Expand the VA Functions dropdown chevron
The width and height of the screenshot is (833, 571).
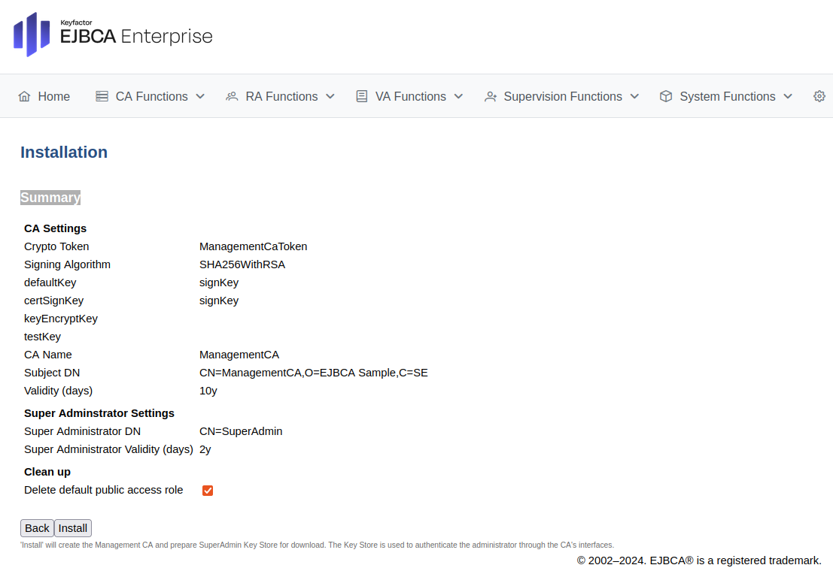(458, 96)
